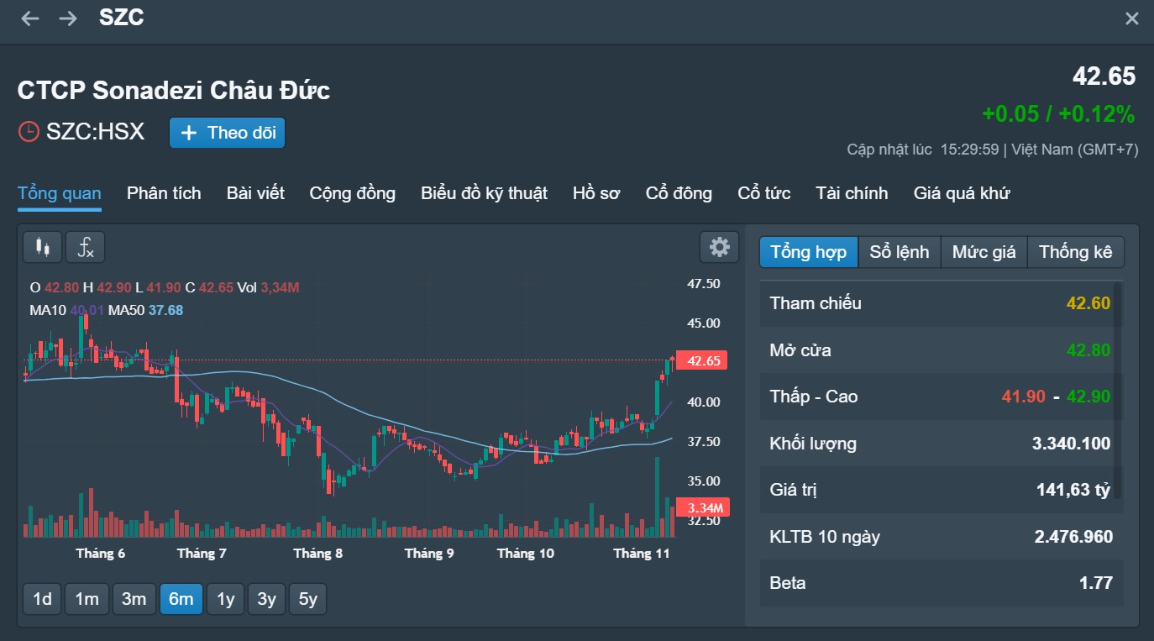The height and width of the screenshot is (641, 1154).
Task: Follow the stock with Theo dõi button
Action: pos(228,133)
